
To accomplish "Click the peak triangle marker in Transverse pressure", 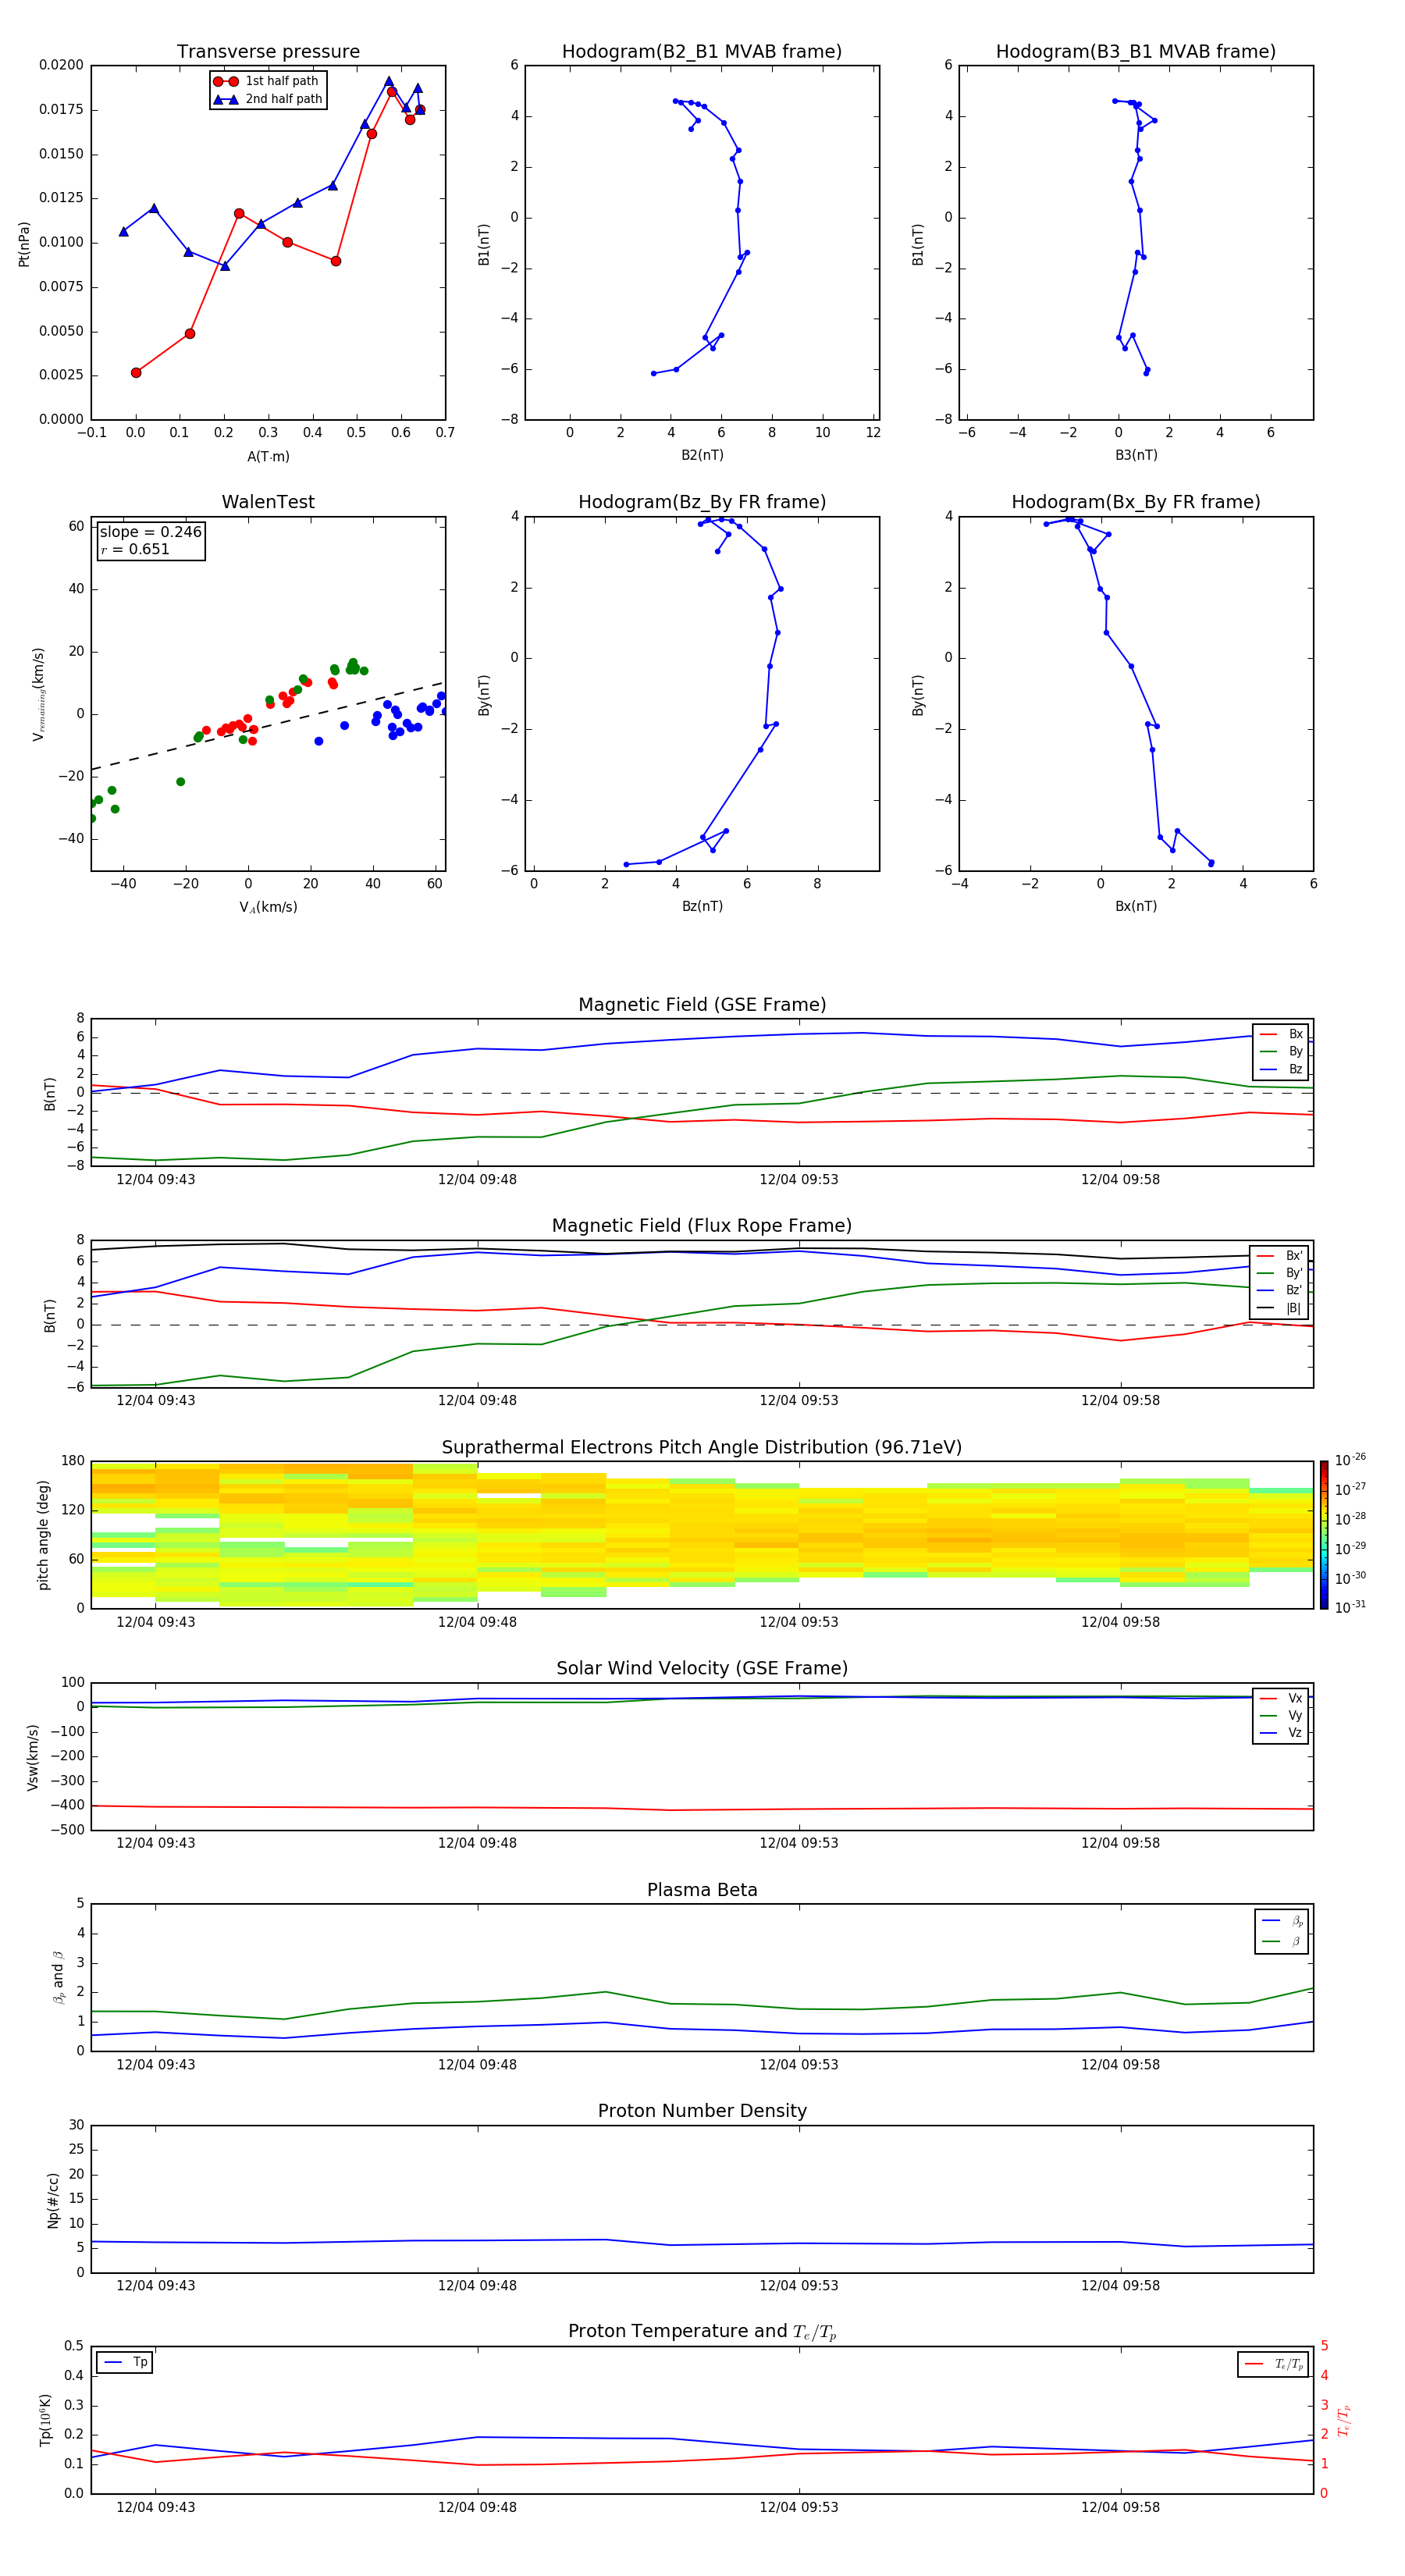I will [x=389, y=82].
